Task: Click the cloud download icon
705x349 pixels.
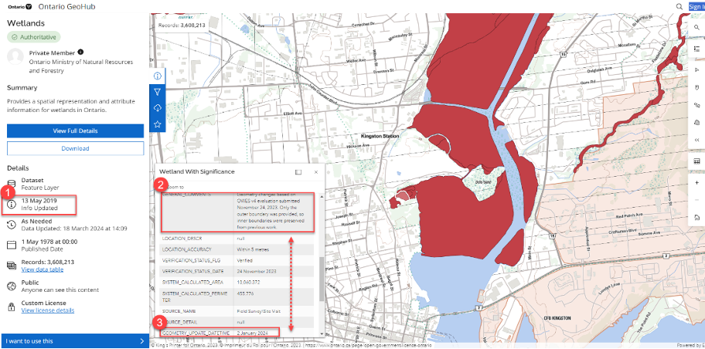Action: (x=157, y=108)
